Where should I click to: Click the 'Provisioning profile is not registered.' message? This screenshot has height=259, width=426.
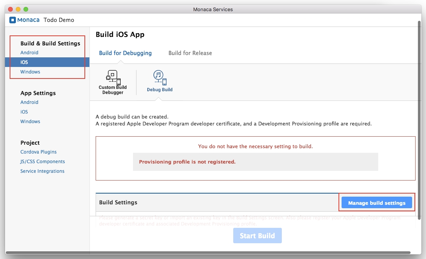187,162
